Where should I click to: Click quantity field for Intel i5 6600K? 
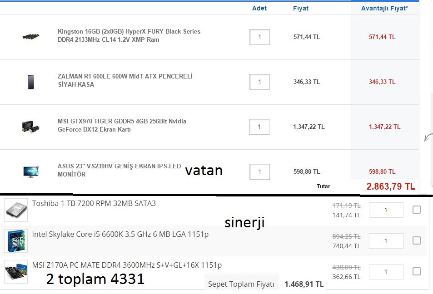[386, 240]
